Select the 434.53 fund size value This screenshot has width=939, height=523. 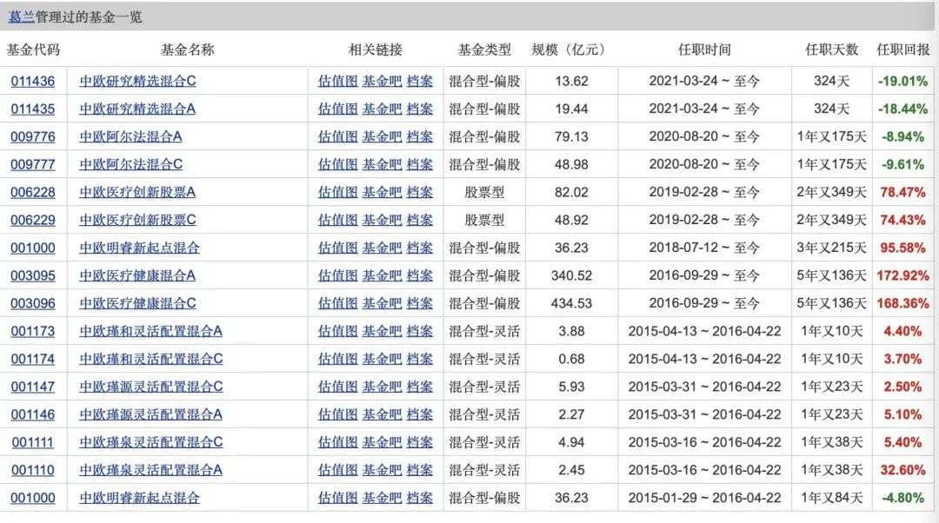click(571, 303)
